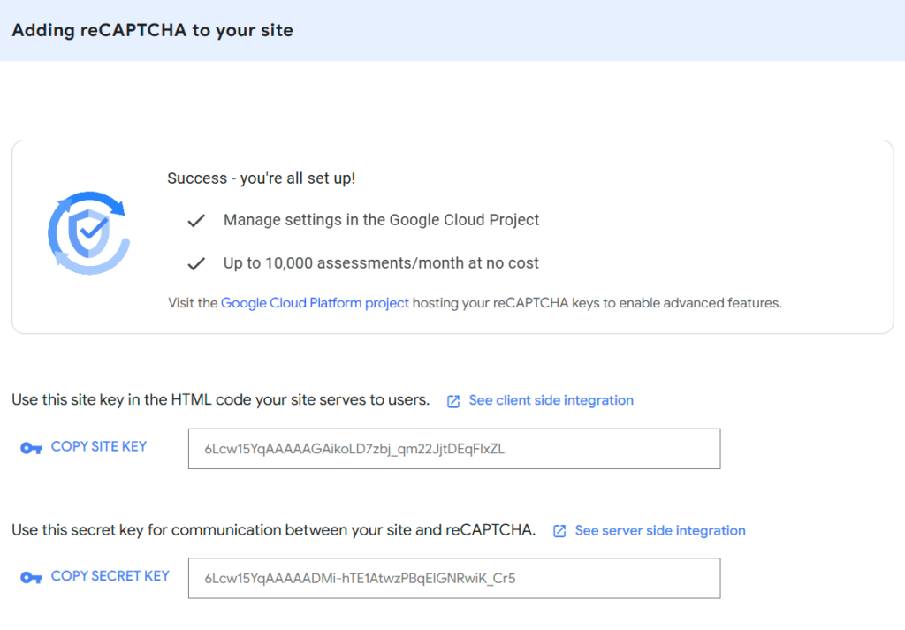Open the Google Cloud Platform project link
This screenshot has width=905, height=630.
click(315, 303)
